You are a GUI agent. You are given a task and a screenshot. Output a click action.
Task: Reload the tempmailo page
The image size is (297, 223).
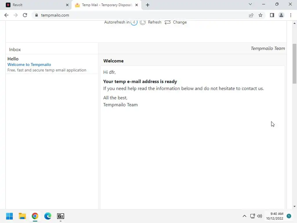[x=25, y=15]
